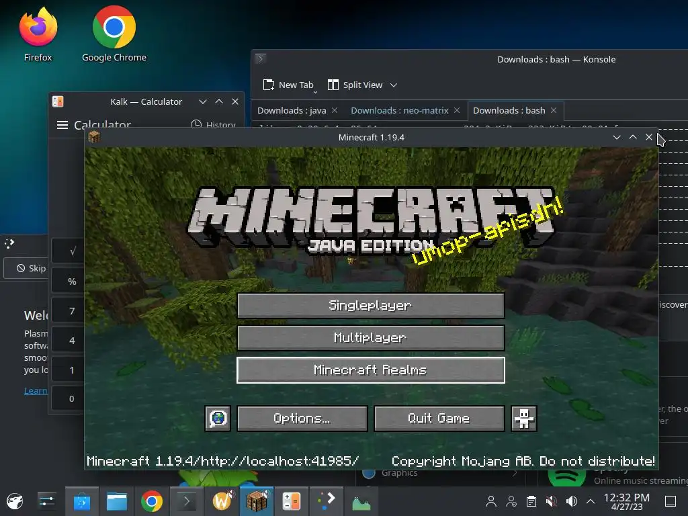Open Minecraft accessibility settings icon button
Image resolution: width=688 pixels, height=516 pixels.
[524, 418]
